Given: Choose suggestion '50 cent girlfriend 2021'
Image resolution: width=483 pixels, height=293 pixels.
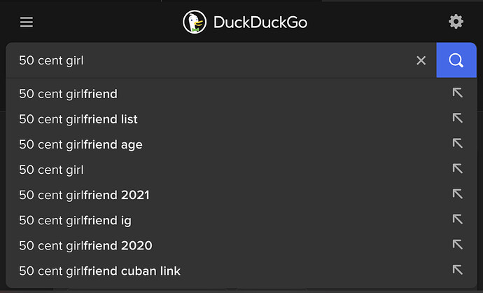Looking at the screenshot, I should click(241, 195).
